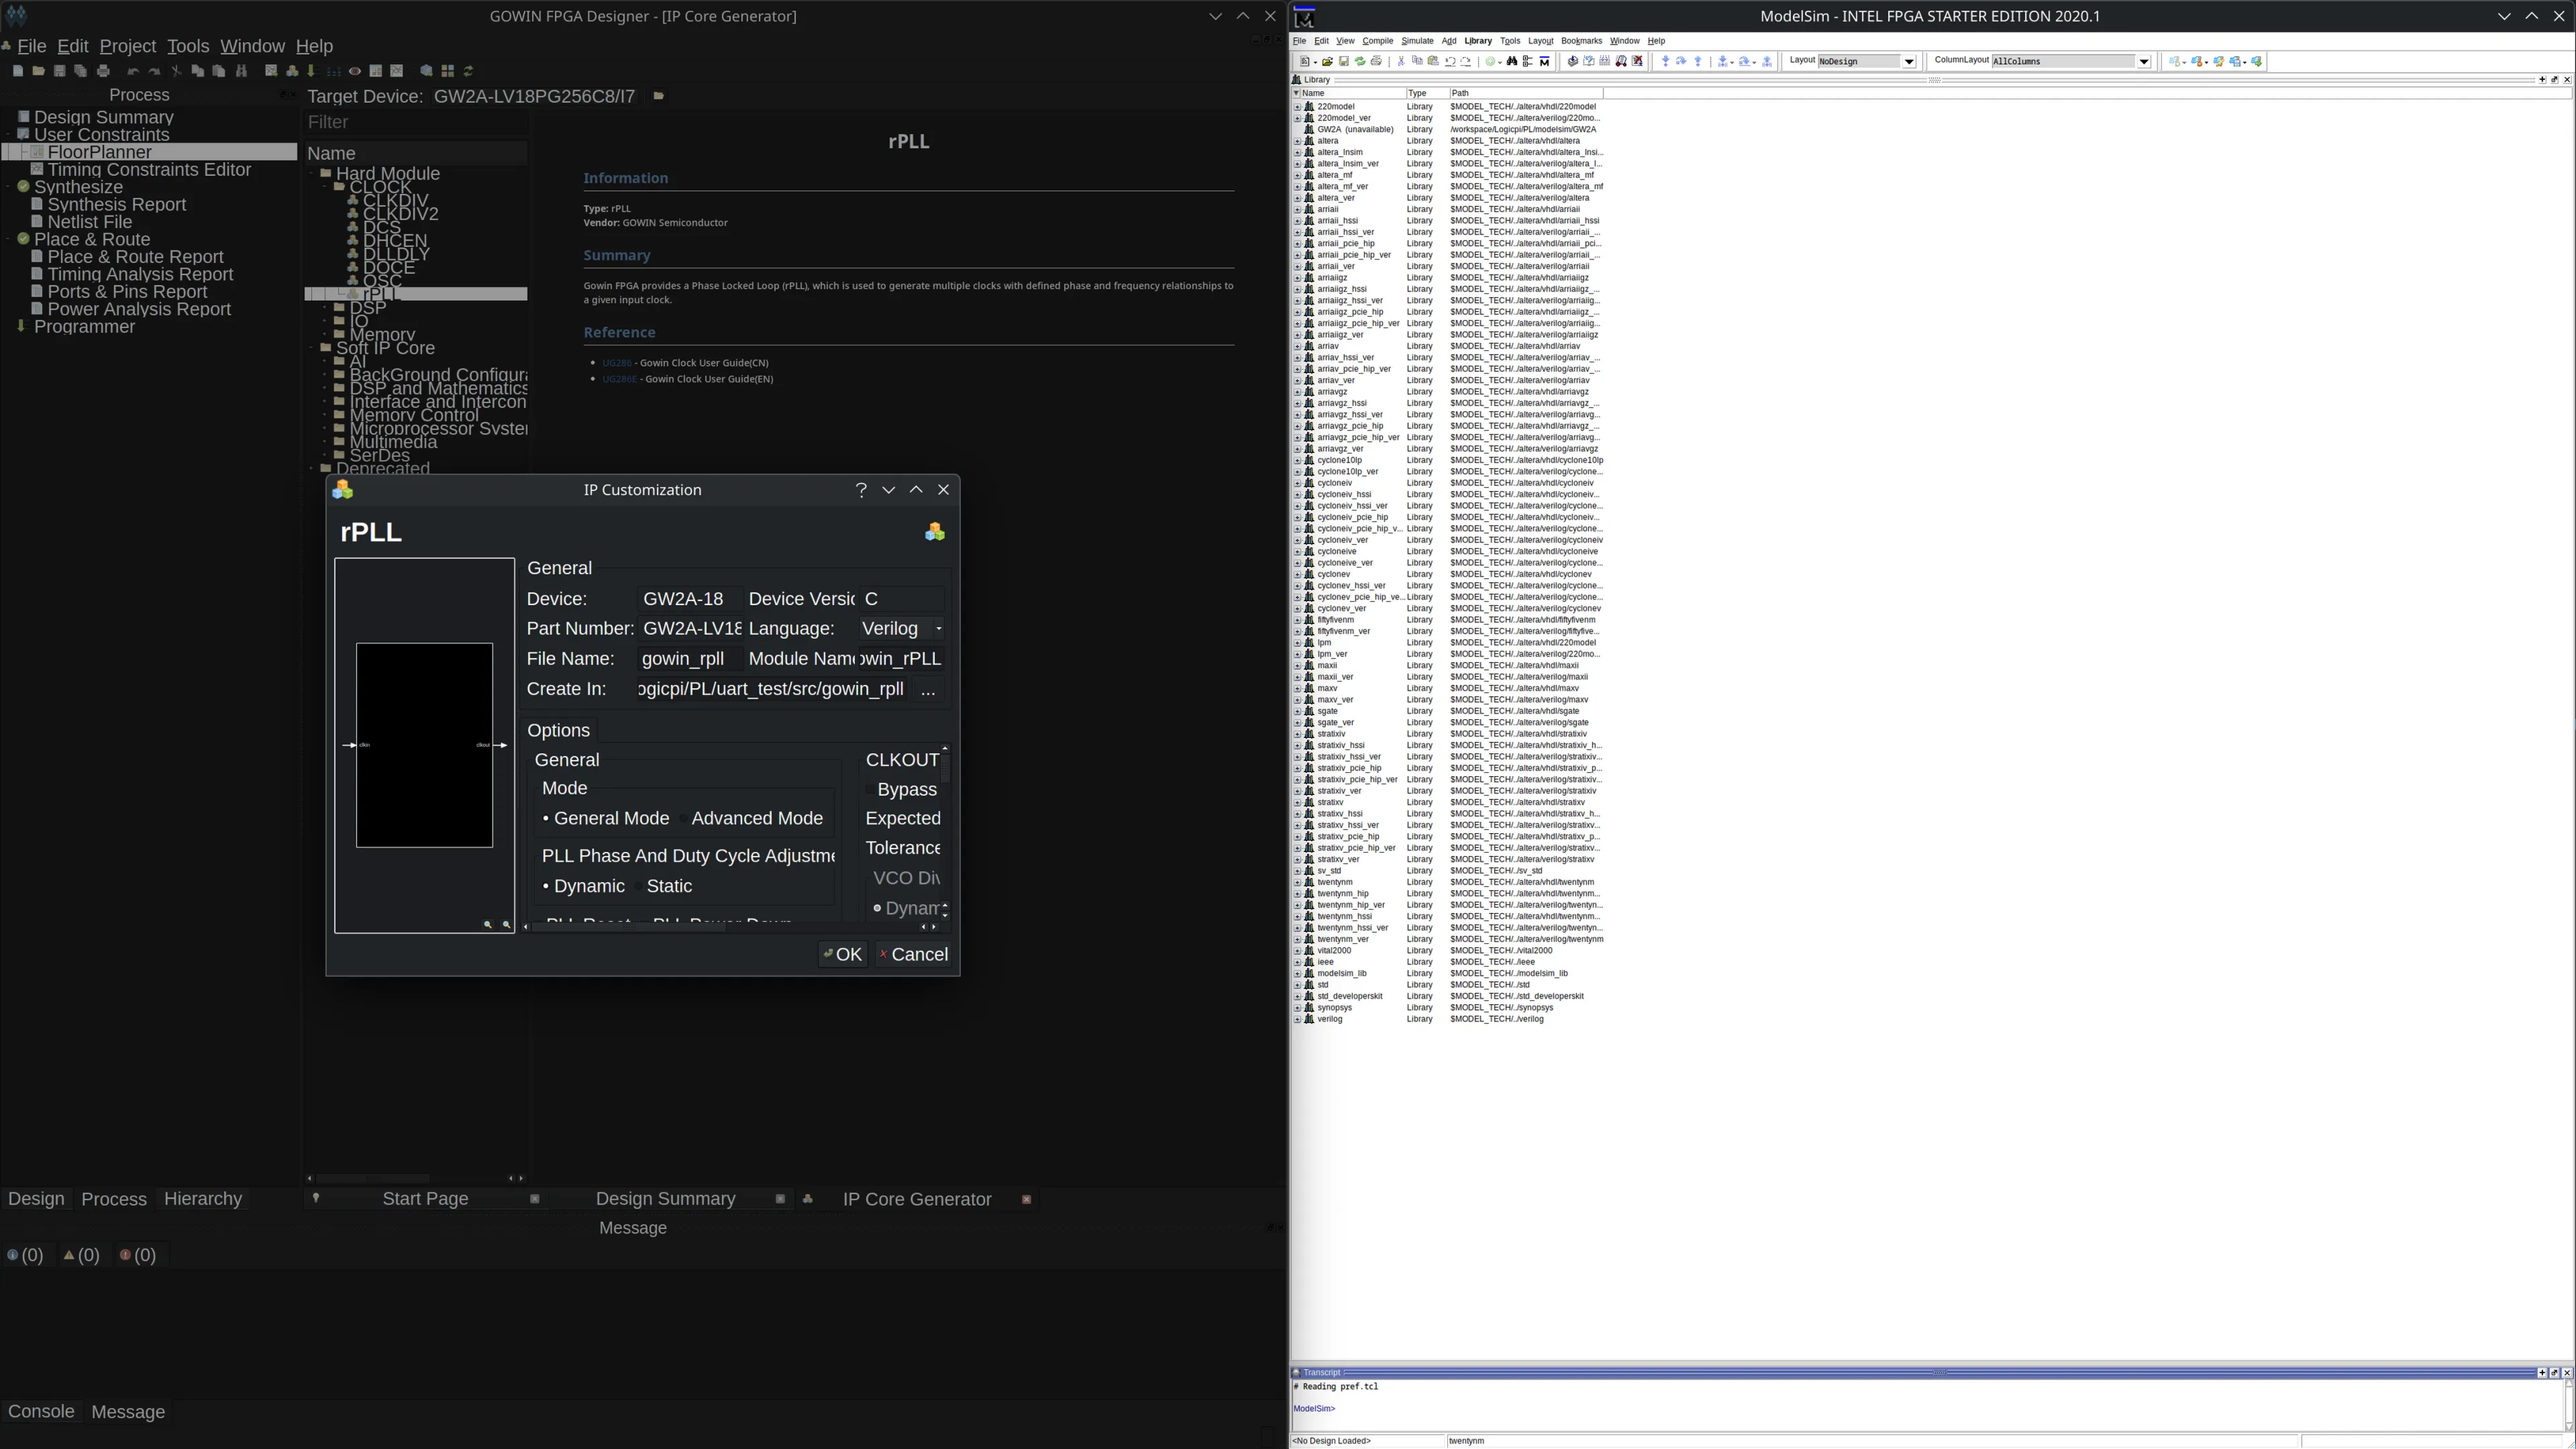Click the print icon in ModelSim toolbar
Image resolution: width=2576 pixels, height=1449 pixels.
click(1376, 61)
